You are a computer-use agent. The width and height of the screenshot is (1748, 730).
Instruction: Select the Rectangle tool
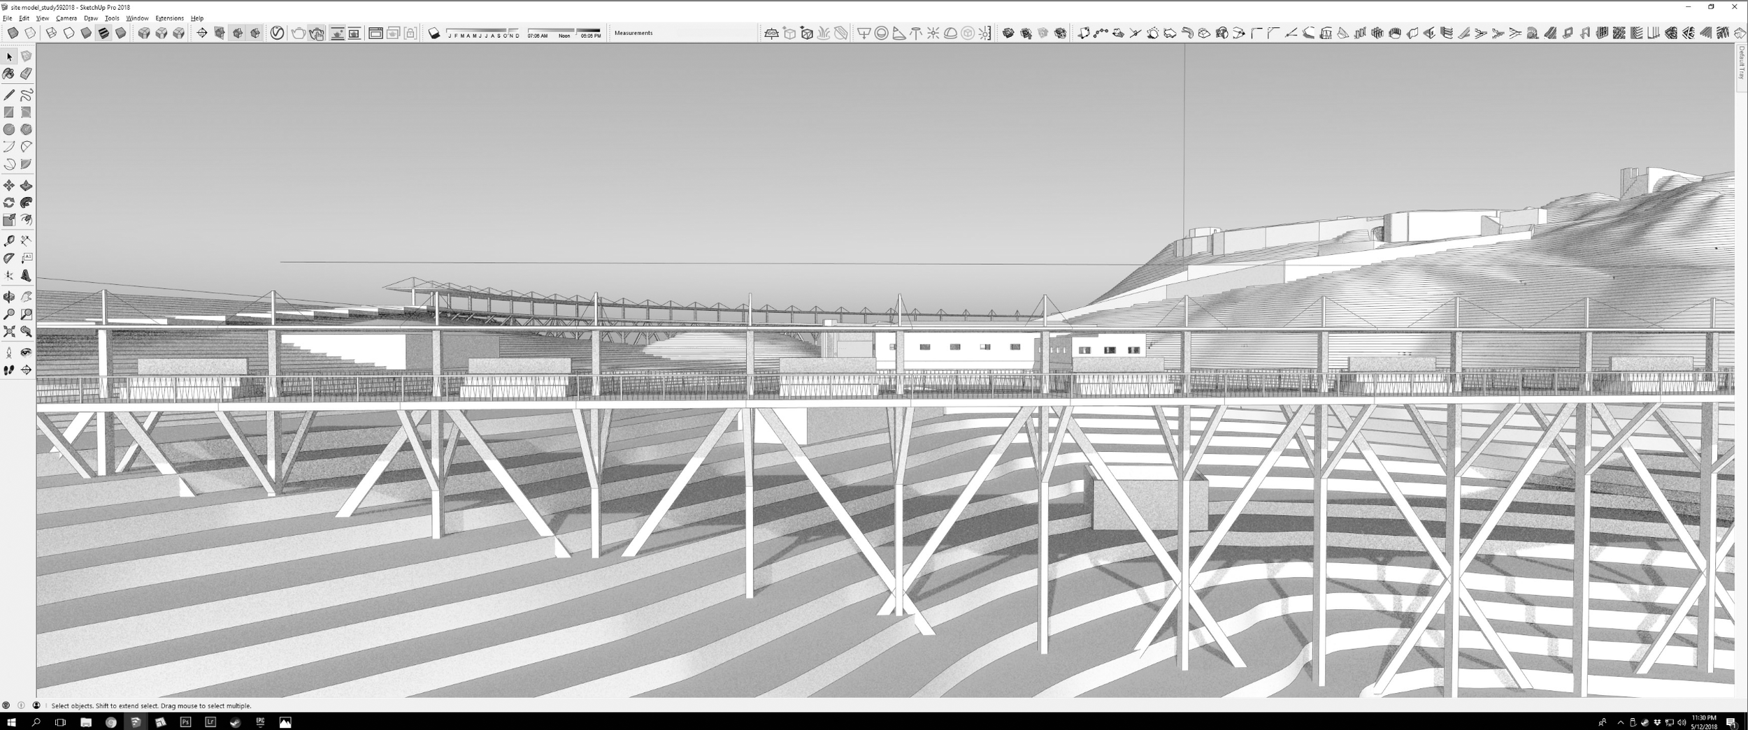coord(9,112)
